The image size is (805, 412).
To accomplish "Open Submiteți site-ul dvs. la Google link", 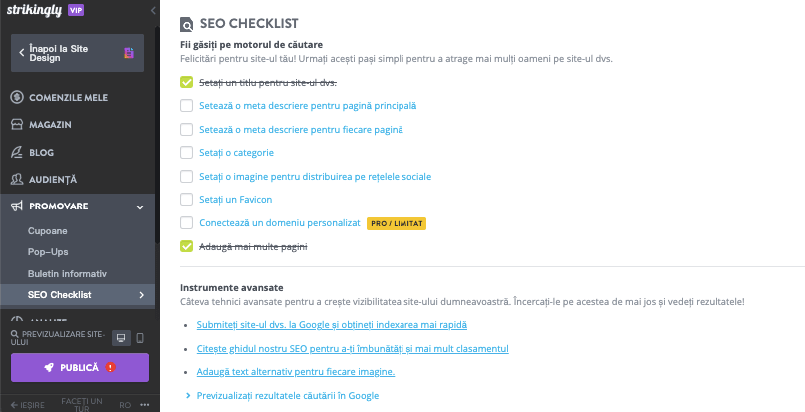I will 332,325.
